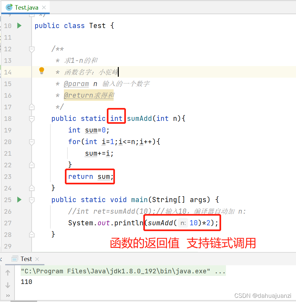
Task: Collapse the Javadoc comment fold at line 12
Action: click(x=32, y=49)
